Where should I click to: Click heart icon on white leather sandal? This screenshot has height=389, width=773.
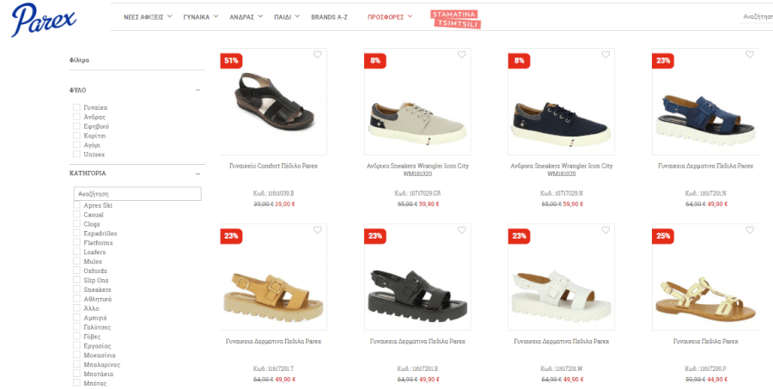click(x=606, y=230)
